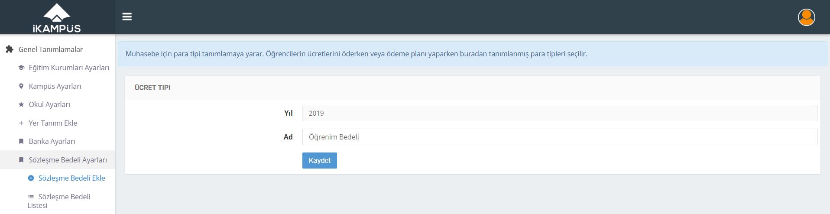Open the orange user profile avatar
Viewport: 830px width, 214px height.
806,17
